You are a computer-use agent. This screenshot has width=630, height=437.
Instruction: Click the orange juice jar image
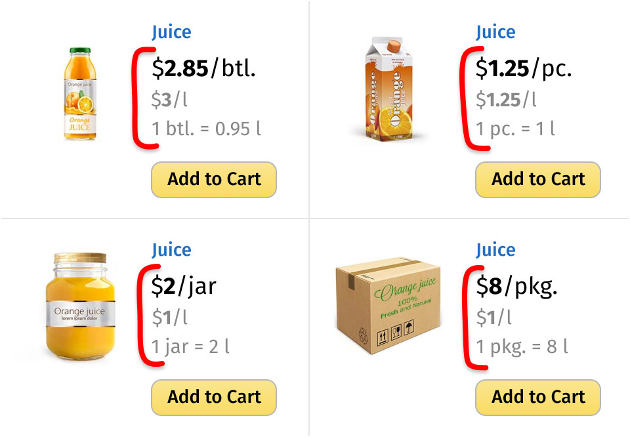point(80,306)
